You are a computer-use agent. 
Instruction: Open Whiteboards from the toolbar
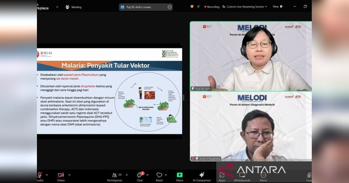[242, 177]
